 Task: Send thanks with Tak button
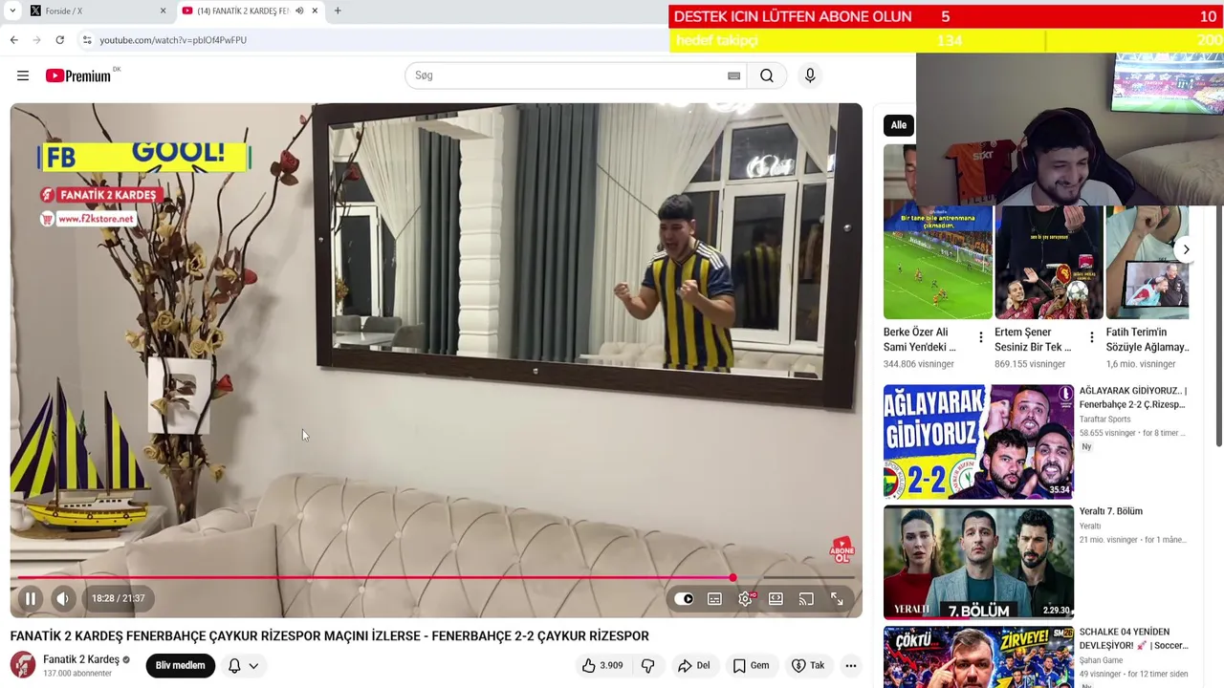[x=808, y=665]
